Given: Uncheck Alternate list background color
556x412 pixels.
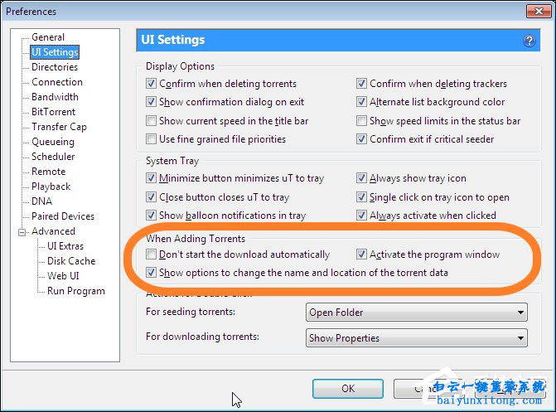Looking at the screenshot, I should pos(362,102).
